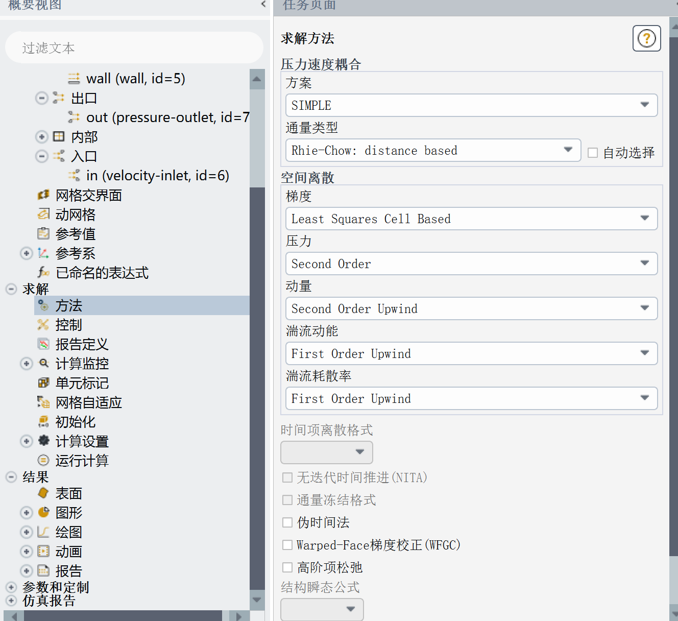Collapse the 入口 tree node

click(42, 156)
